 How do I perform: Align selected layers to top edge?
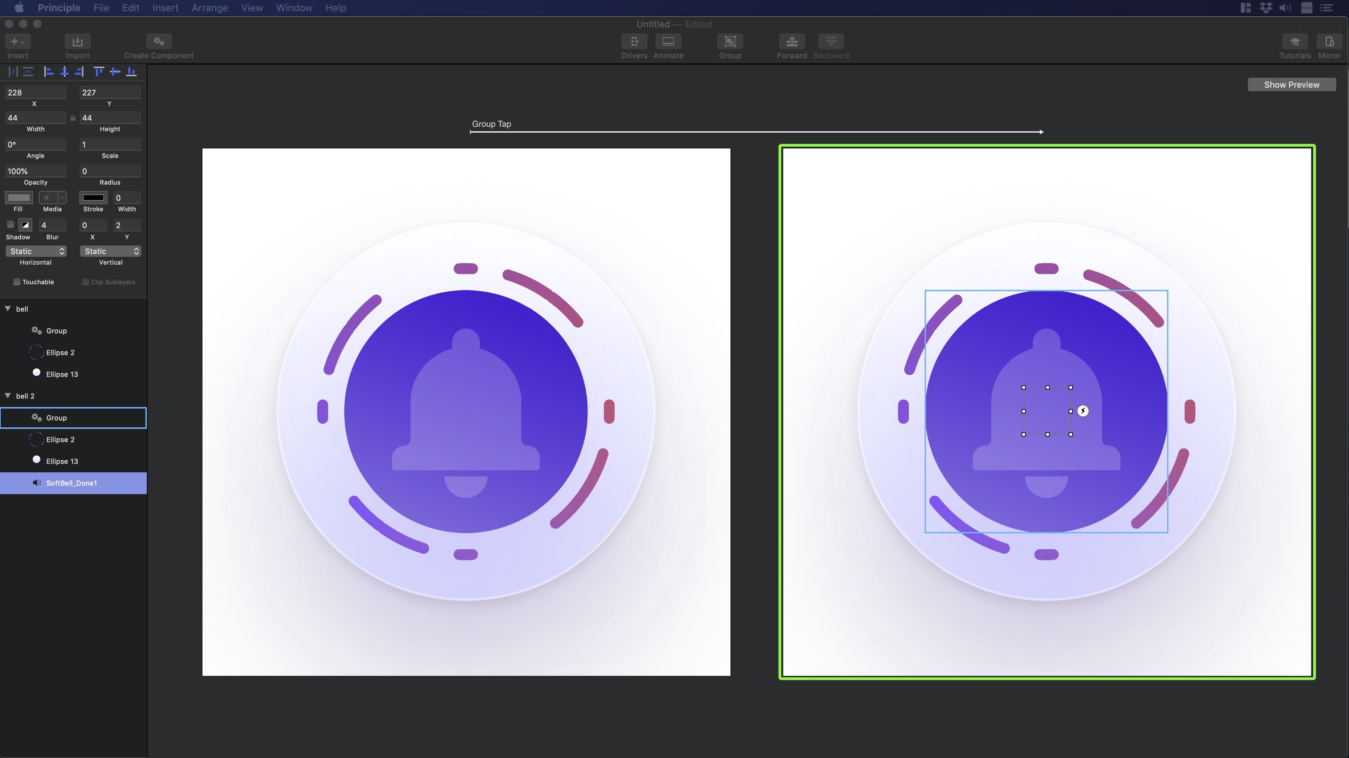[98, 72]
